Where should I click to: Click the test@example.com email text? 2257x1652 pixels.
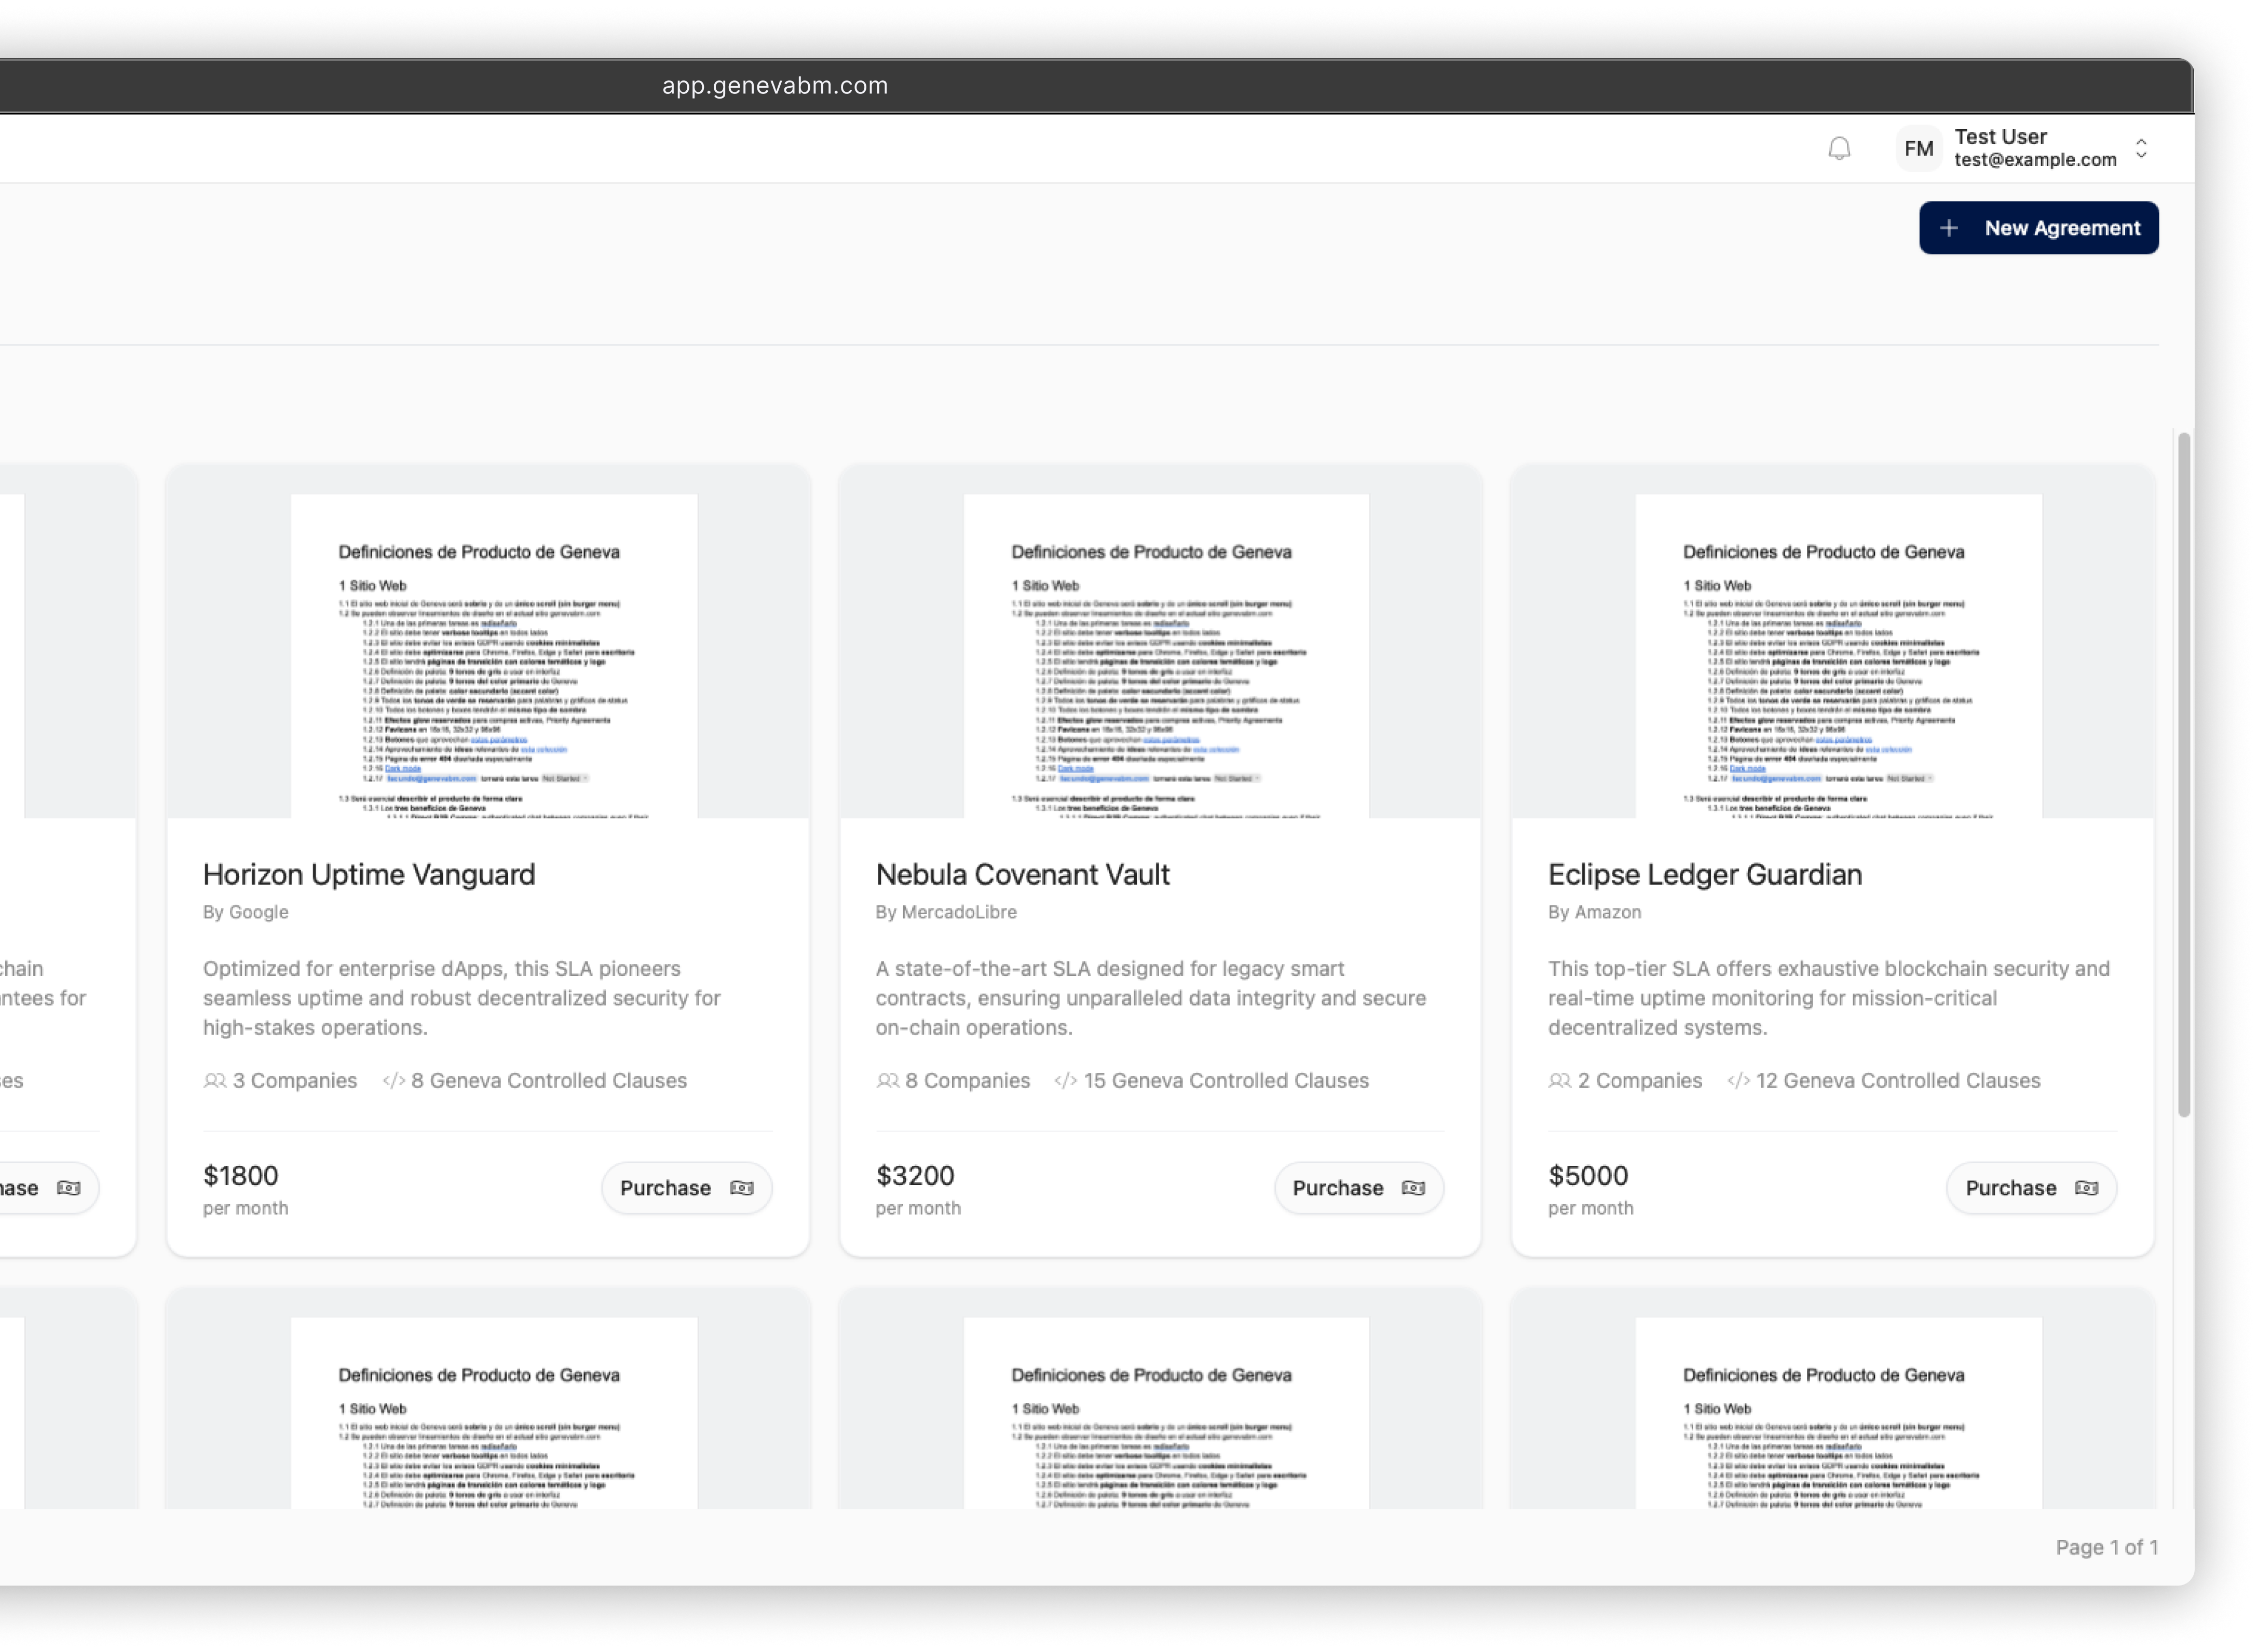pyautogui.click(x=2035, y=160)
